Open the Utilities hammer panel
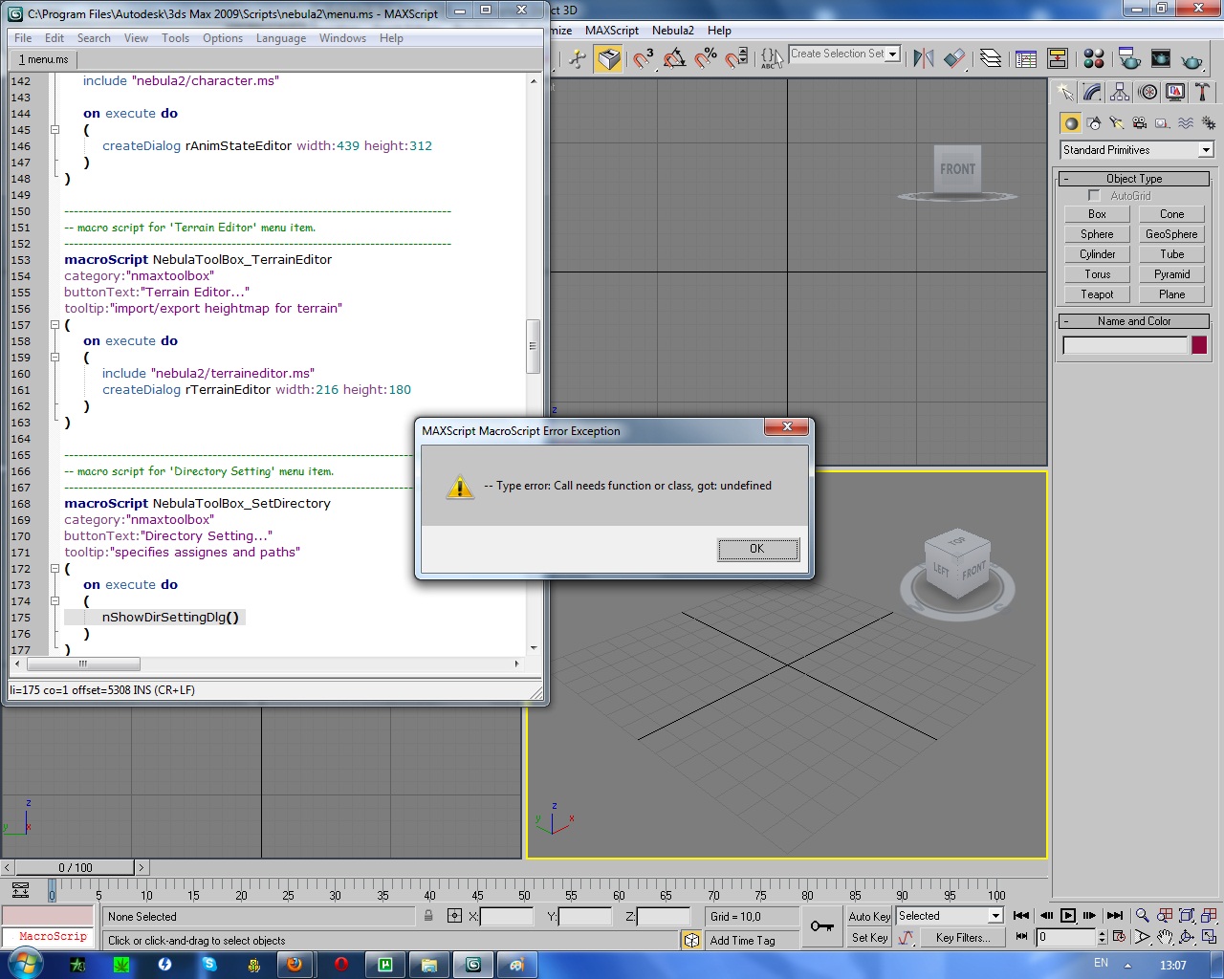Image resolution: width=1224 pixels, height=979 pixels. pos(1202,93)
